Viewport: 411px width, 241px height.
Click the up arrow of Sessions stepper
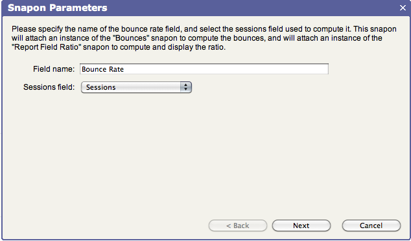(x=186, y=85)
